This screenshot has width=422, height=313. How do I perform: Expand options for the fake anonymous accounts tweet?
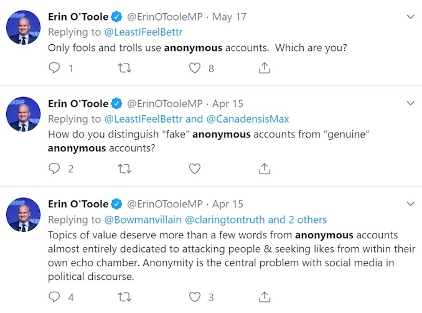point(410,103)
